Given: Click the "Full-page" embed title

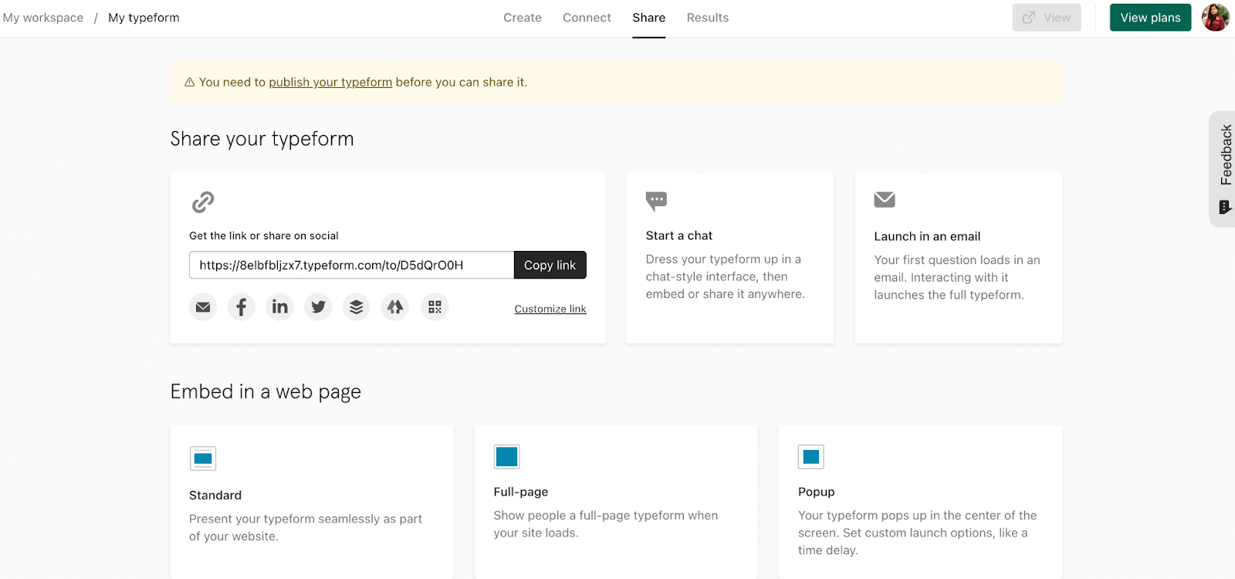Looking at the screenshot, I should coord(521,492).
